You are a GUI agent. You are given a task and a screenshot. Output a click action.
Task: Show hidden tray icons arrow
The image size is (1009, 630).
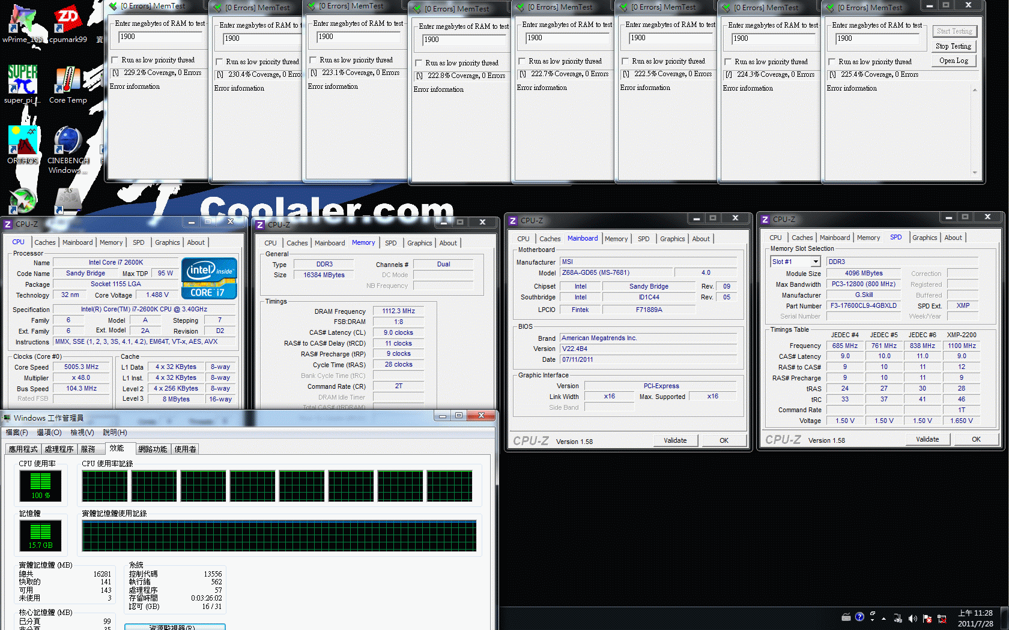click(883, 618)
